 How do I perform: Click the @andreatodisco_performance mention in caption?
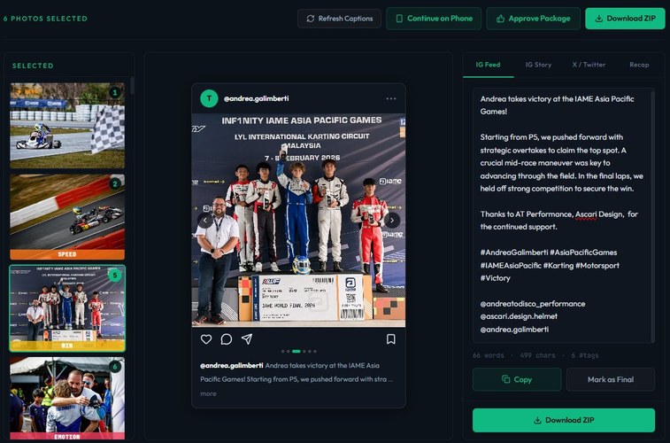533,304
